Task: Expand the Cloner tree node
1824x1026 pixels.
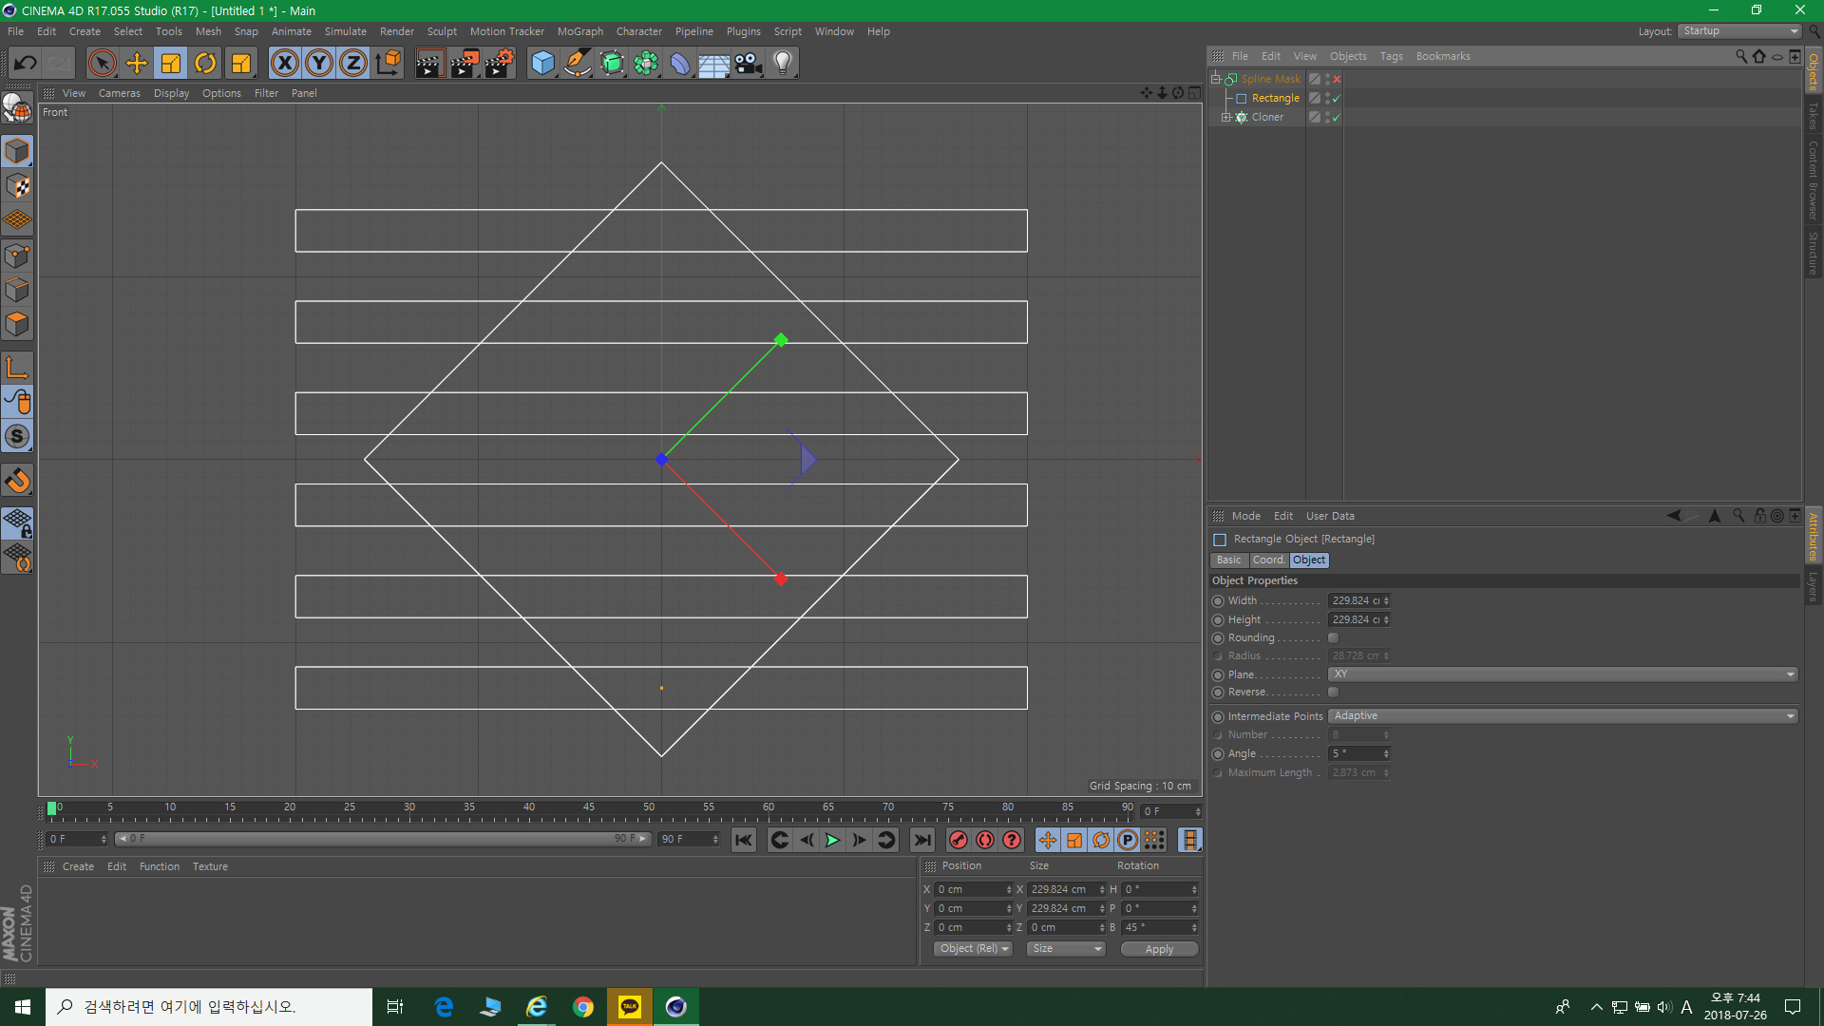Action: coord(1225,117)
